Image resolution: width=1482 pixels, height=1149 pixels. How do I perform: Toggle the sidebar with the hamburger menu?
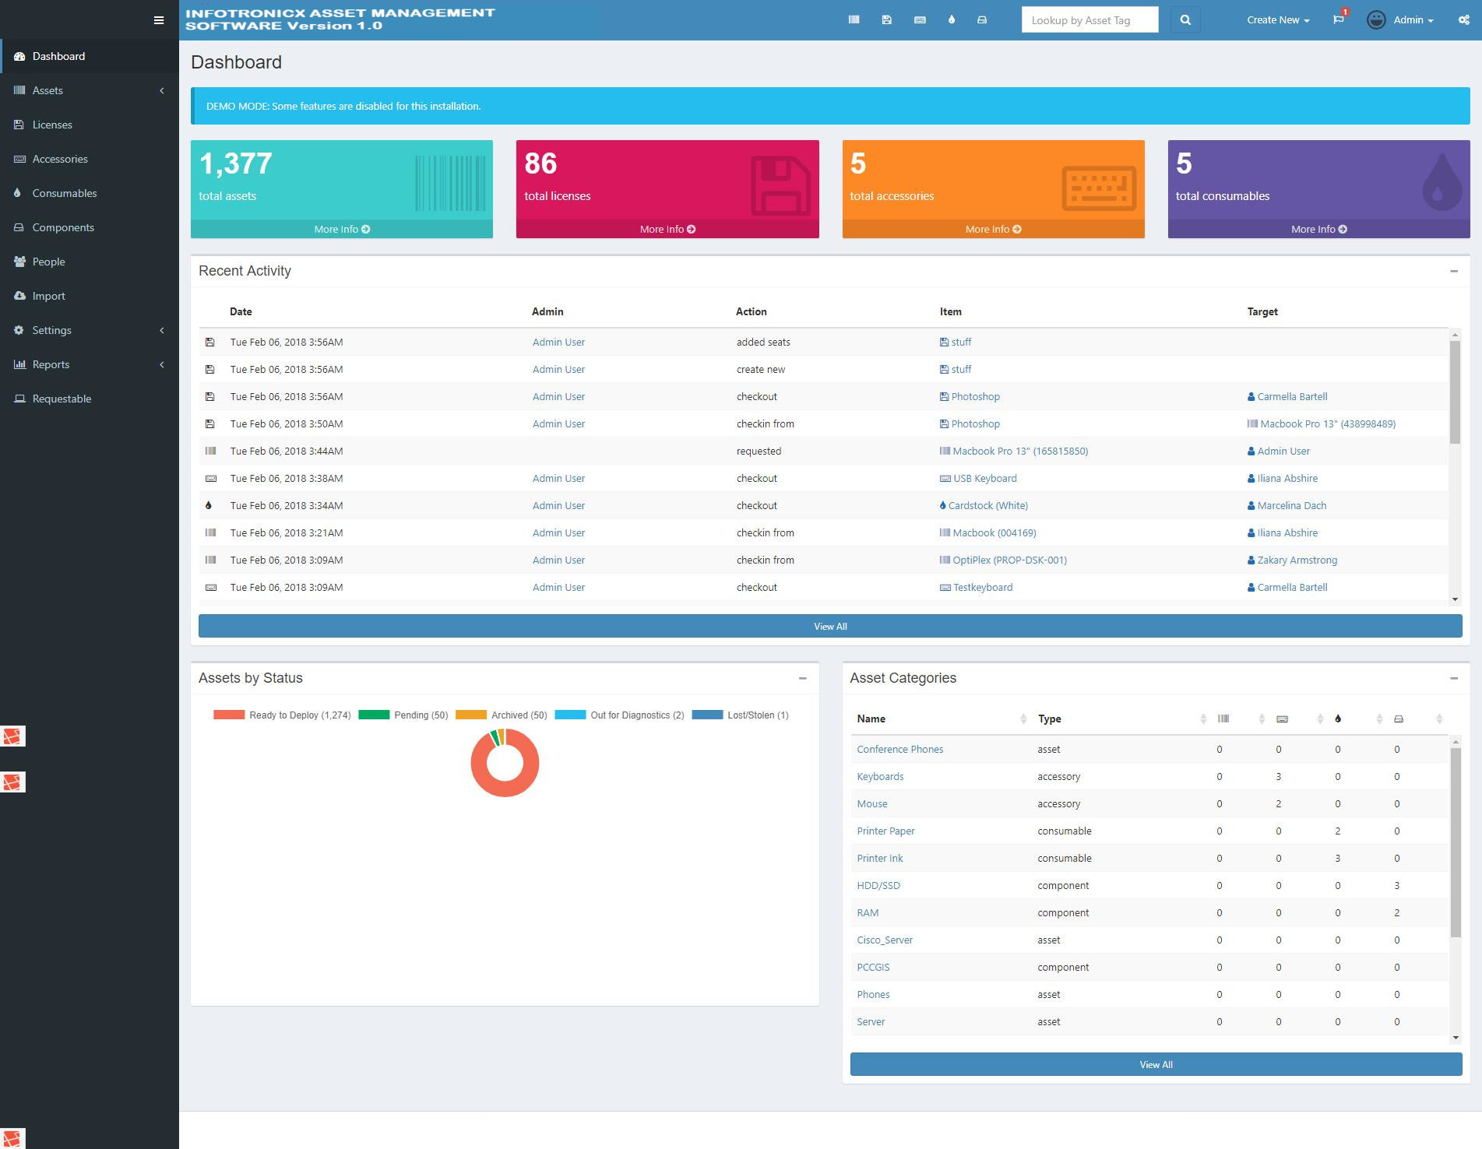(158, 19)
